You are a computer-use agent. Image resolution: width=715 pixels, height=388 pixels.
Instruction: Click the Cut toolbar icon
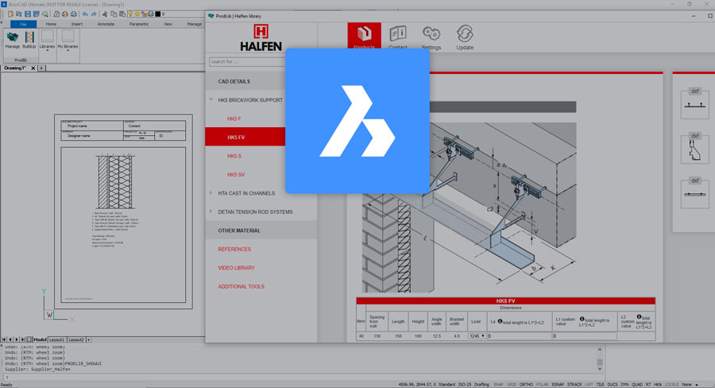pyautogui.click(x=105, y=14)
